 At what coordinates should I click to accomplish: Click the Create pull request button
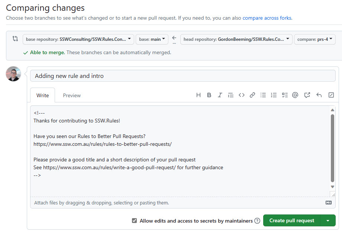click(x=291, y=220)
